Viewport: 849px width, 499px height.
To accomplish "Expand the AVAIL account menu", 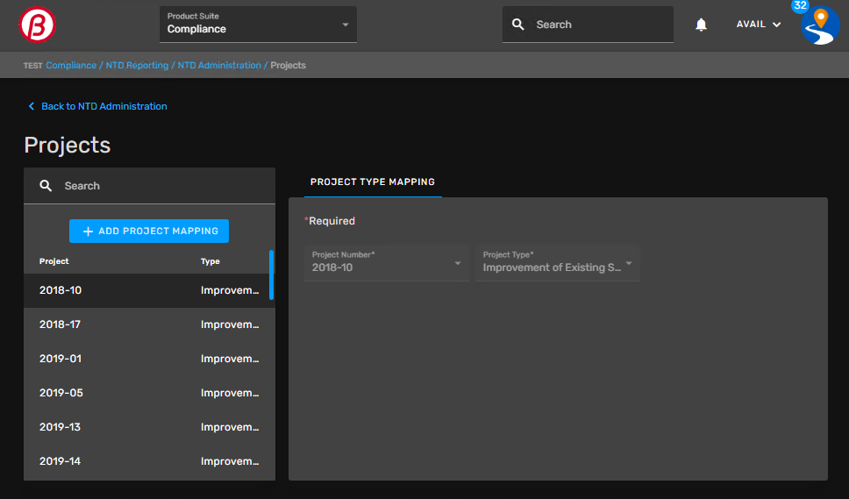I will coord(758,25).
